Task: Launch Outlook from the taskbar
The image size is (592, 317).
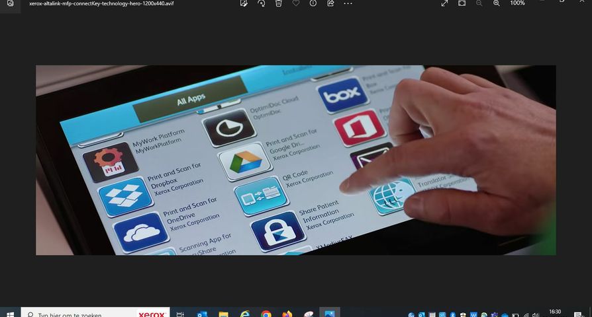Action: (202, 314)
